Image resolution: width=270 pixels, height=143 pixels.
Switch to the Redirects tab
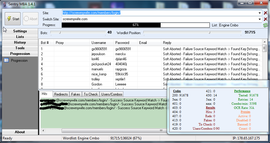point(61,94)
